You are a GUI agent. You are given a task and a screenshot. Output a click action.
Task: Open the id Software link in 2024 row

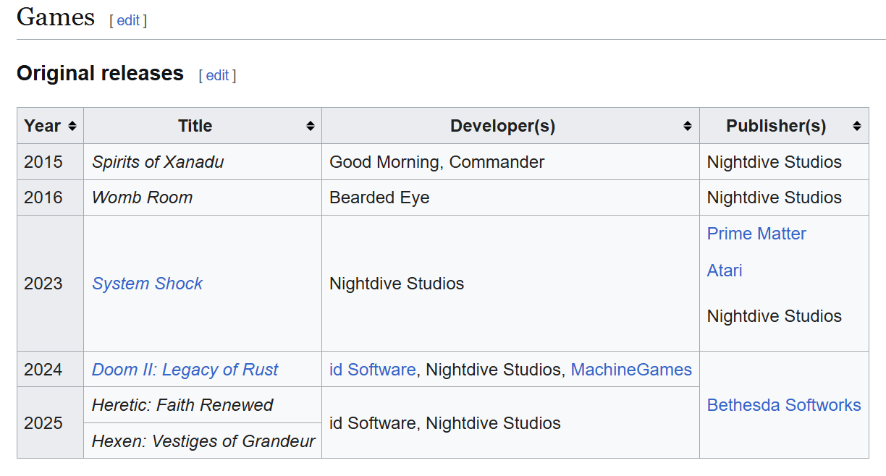tap(372, 370)
